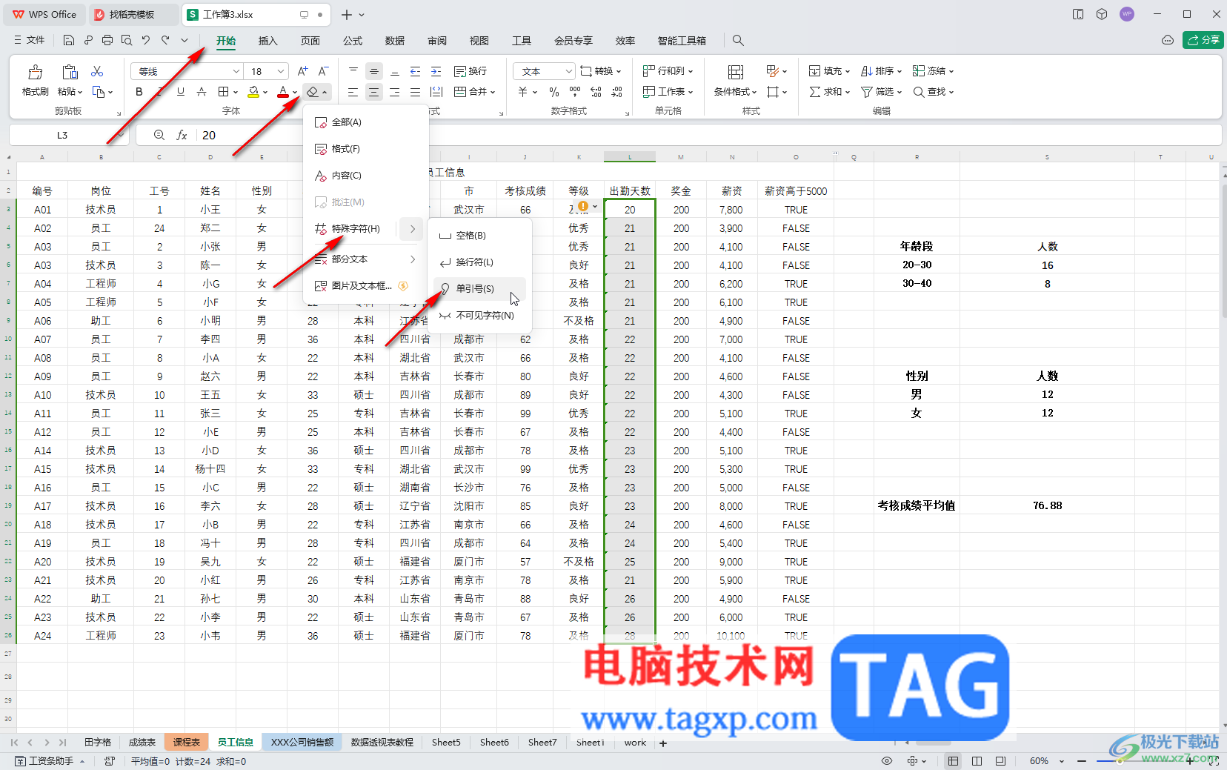Click the Filter (筛选) funnel icon
1227x770 pixels.
pyautogui.click(x=866, y=92)
